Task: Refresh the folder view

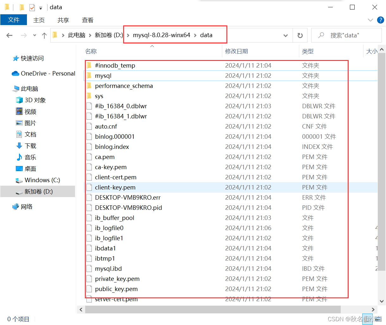Action: [300, 35]
